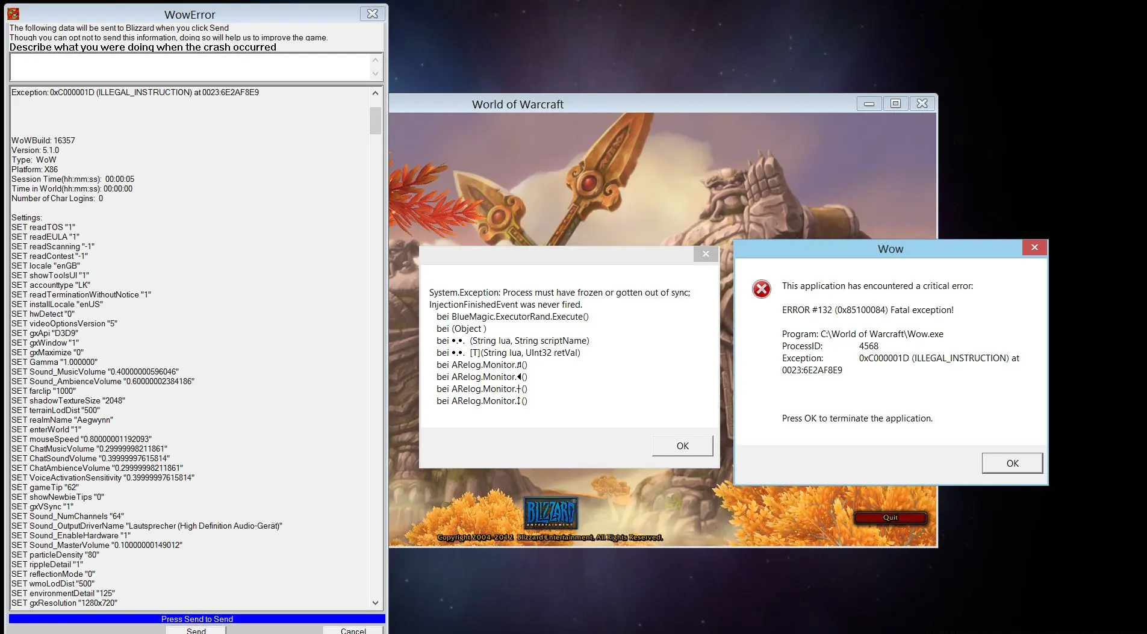Click the 'Session Time(hh:mm:ss)' line
The width and height of the screenshot is (1147, 634).
tap(73, 179)
